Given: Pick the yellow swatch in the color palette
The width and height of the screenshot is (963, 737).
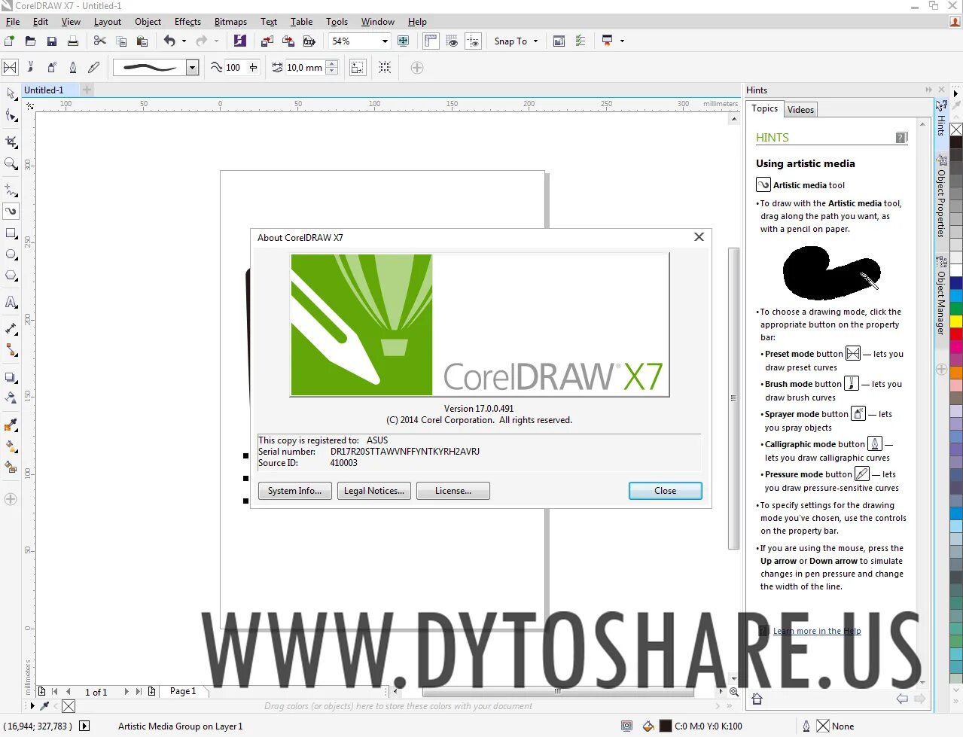Looking at the screenshot, I should coord(956,321).
